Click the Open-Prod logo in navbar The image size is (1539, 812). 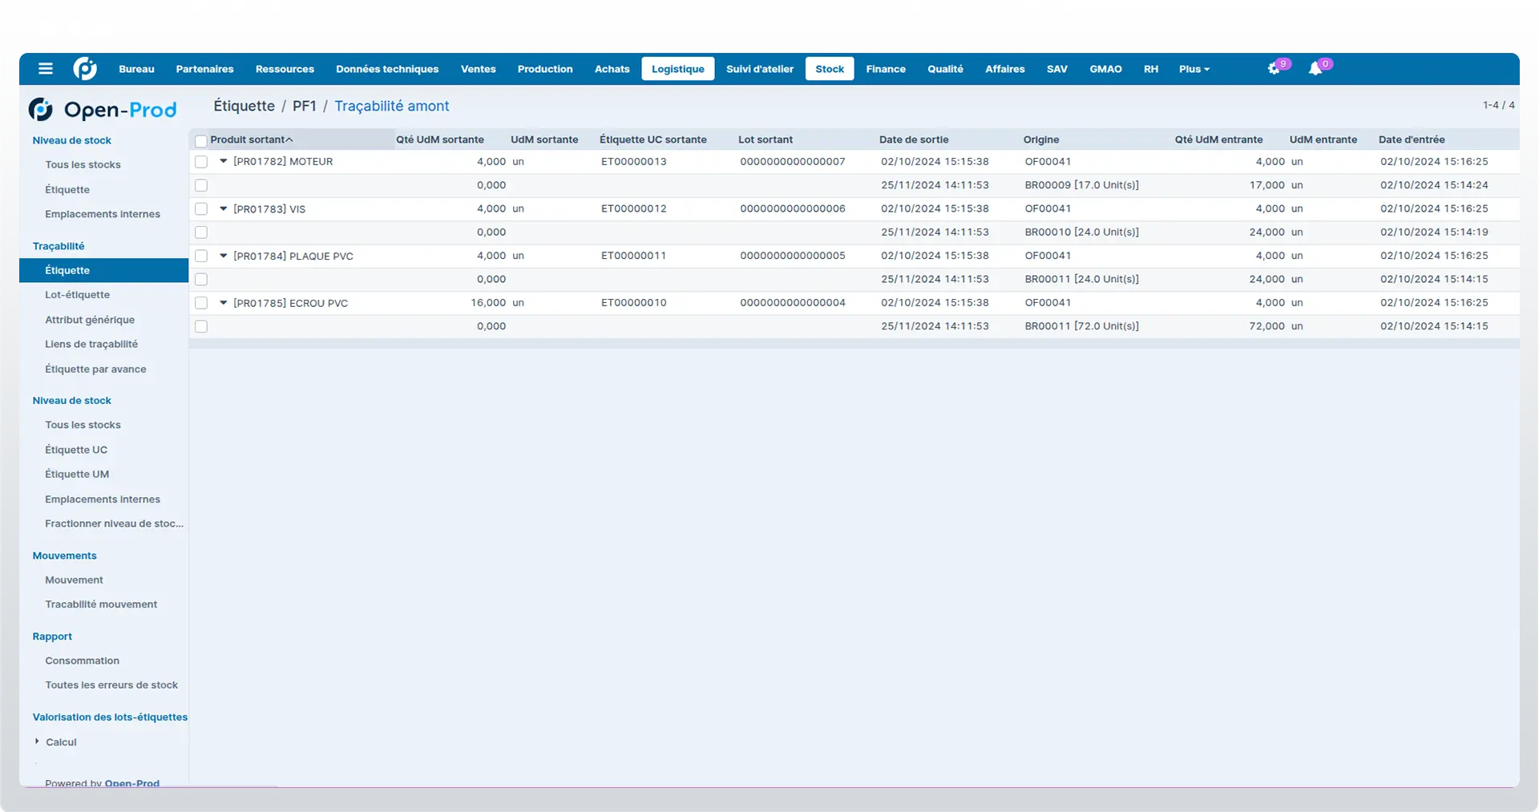tap(85, 69)
